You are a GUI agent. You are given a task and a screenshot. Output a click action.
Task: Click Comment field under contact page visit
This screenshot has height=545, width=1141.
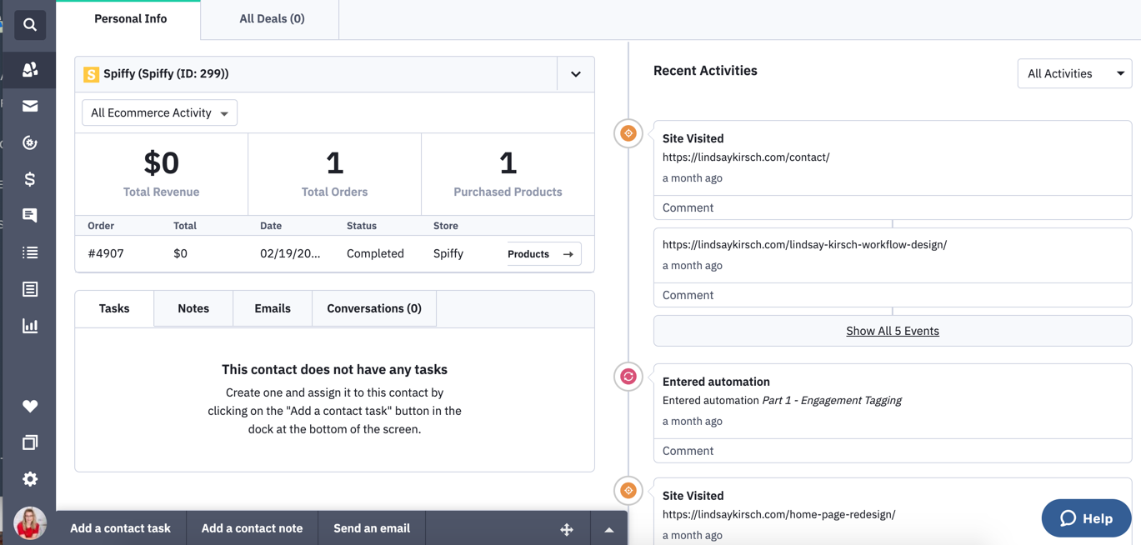point(892,207)
